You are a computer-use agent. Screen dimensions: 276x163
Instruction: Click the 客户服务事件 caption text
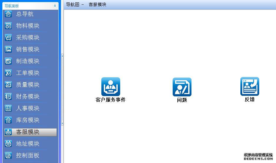(x=110, y=100)
